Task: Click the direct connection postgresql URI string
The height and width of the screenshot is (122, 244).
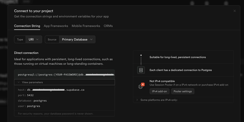Action: 66,75
